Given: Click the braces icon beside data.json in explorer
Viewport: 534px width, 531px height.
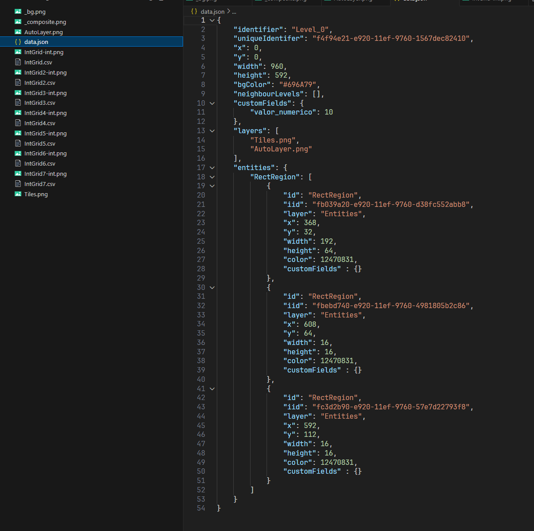Looking at the screenshot, I should click(x=18, y=42).
